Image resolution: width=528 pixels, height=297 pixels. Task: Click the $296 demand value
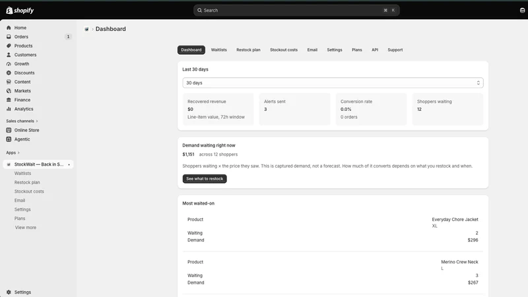click(473, 240)
